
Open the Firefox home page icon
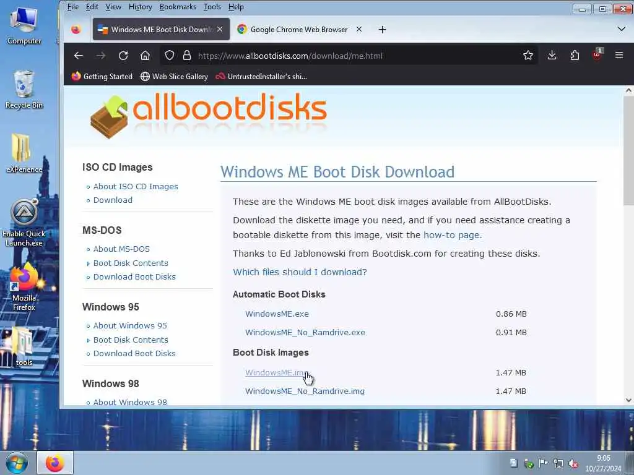point(145,56)
